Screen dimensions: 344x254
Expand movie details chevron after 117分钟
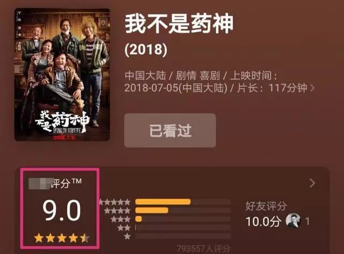pyautogui.click(x=312, y=88)
